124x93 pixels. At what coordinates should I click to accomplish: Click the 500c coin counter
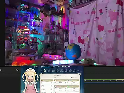click(36, 67)
